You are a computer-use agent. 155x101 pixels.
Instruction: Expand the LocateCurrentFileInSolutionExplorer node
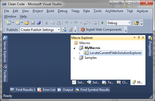79,53
